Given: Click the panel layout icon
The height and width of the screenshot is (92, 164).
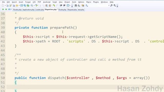Looking at the screenshot, I should point(68,6).
